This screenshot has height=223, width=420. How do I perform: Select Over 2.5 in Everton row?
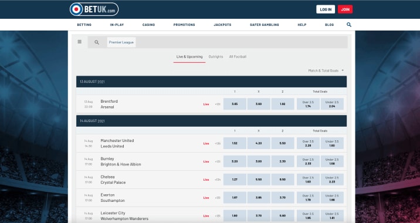[308, 198]
